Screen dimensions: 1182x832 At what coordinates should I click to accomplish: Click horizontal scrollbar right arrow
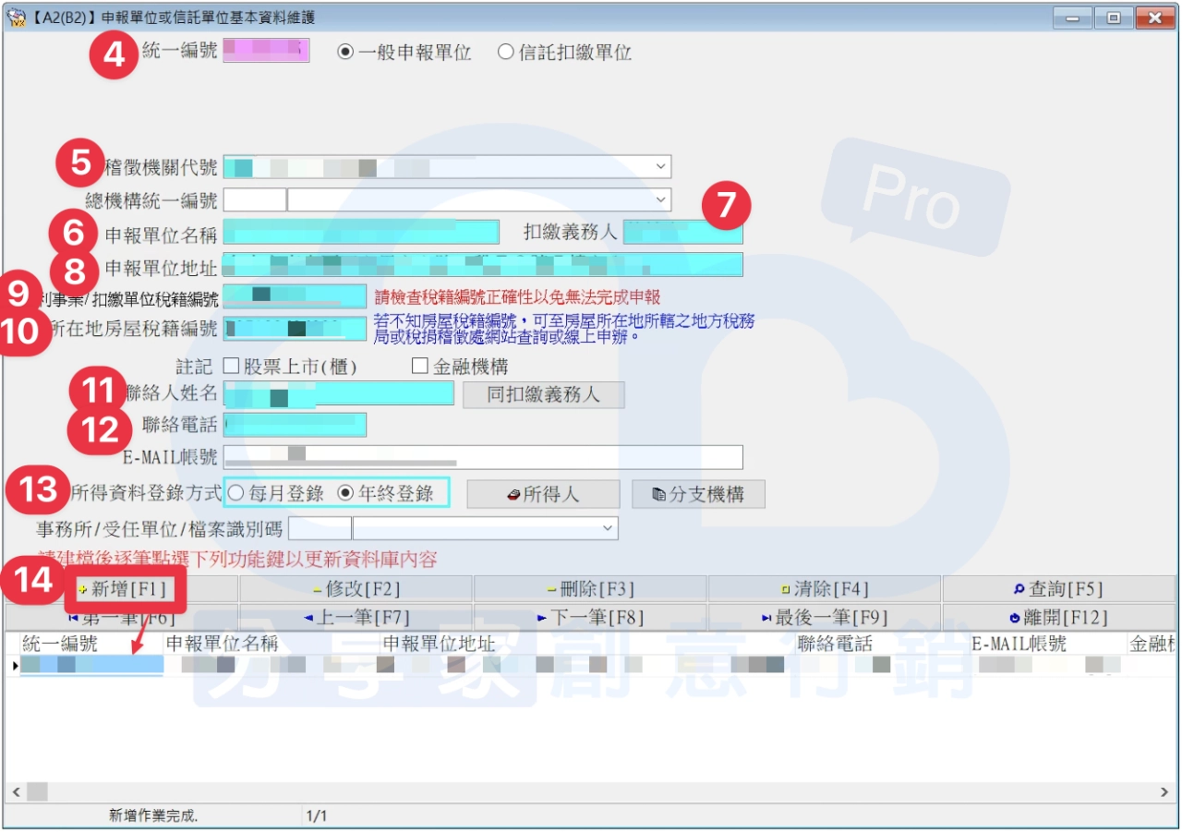pos(1164,792)
